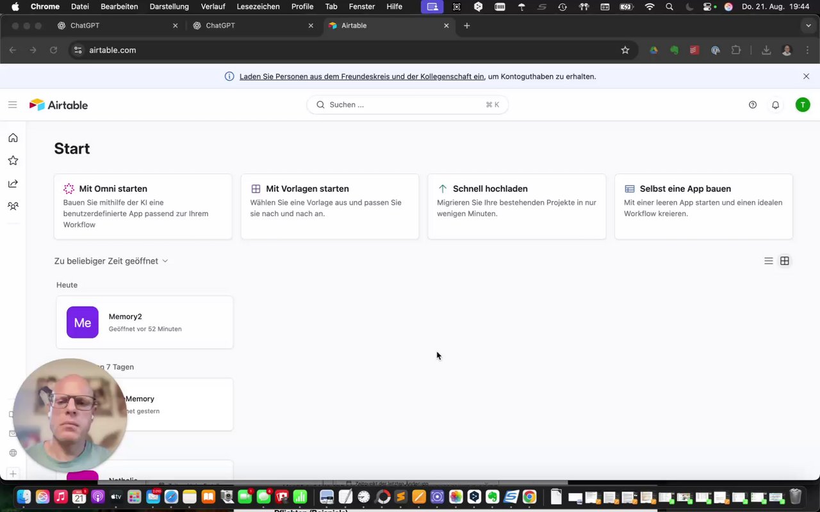This screenshot has height=512, width=820.
Task: Click 'Geöffnet vor 52 Minuten' text
Action: point(145,329)
